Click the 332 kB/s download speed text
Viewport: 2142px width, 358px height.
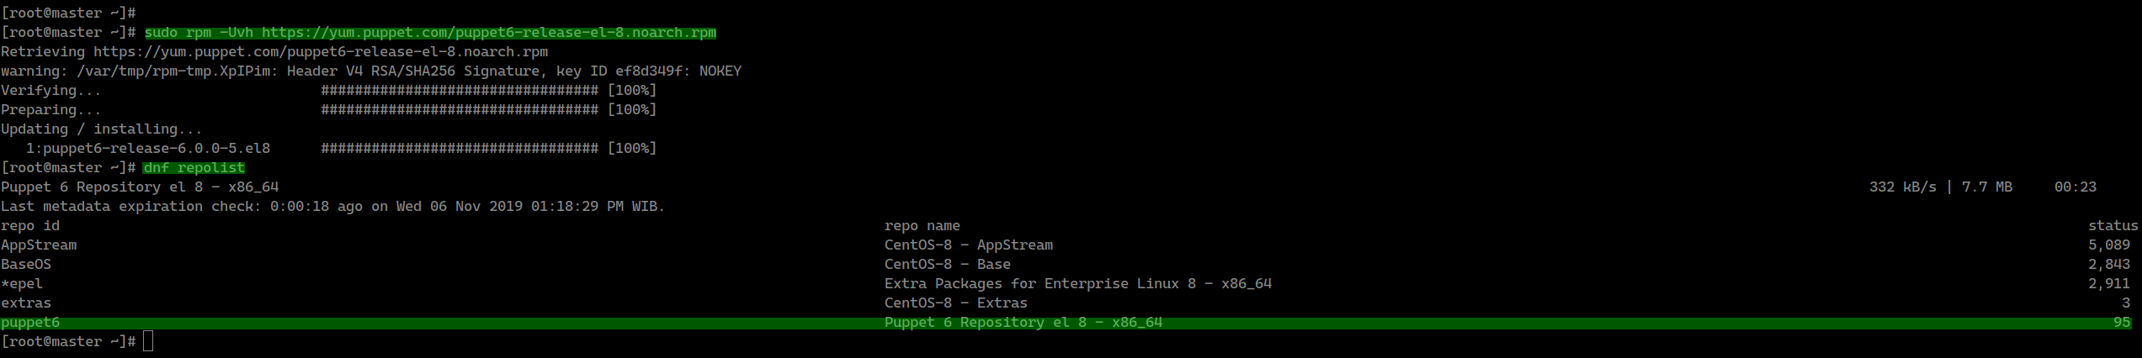[x=1902, y=187]
